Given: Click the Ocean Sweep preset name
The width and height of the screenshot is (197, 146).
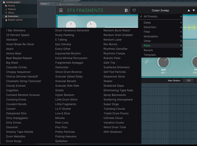Looking at the screenshot, I should (x=160, y=11).
